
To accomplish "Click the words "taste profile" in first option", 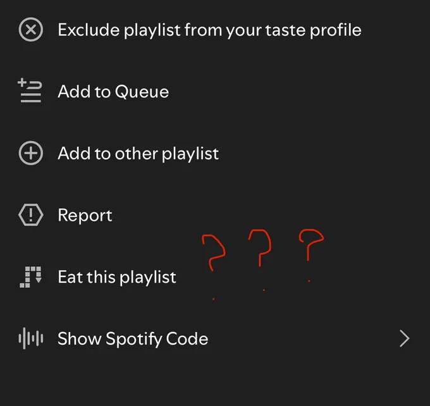I will click(x=314, y=30).
